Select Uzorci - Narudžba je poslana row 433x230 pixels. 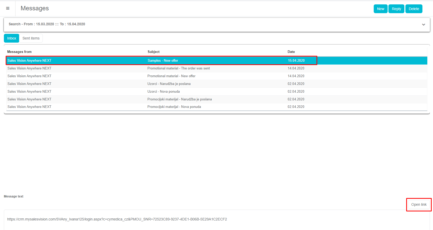[x=169, y=84]
